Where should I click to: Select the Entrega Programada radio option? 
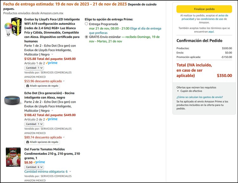86,24
